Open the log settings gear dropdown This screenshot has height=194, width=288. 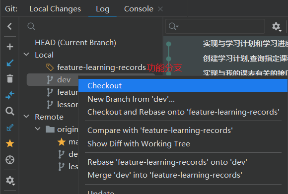point(277,27)
